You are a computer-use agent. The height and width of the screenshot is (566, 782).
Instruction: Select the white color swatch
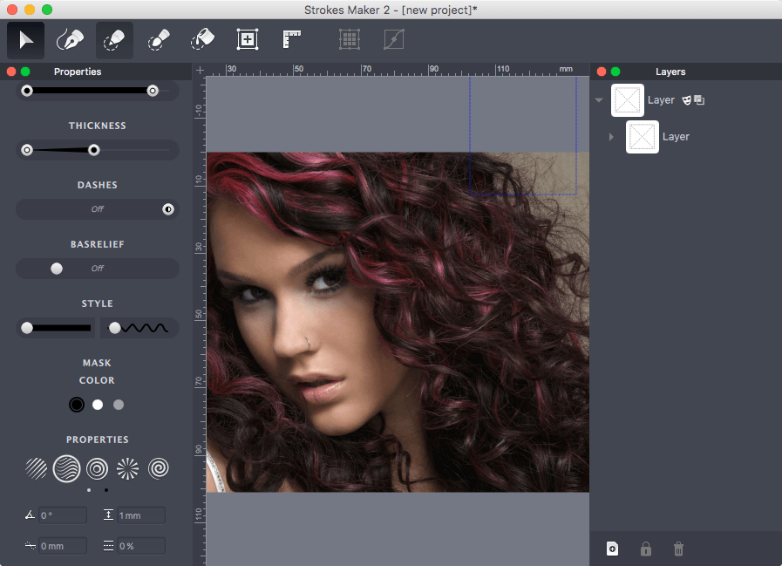coord(98,405)
